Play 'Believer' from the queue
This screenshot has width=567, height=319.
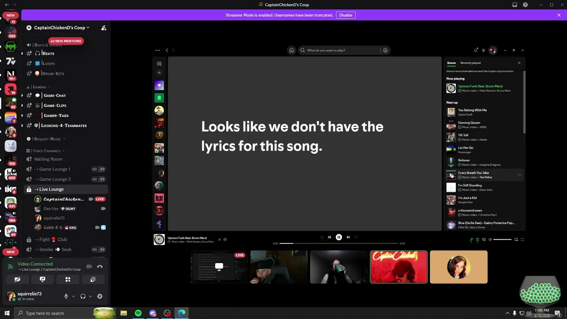click(x=485, y=162)
